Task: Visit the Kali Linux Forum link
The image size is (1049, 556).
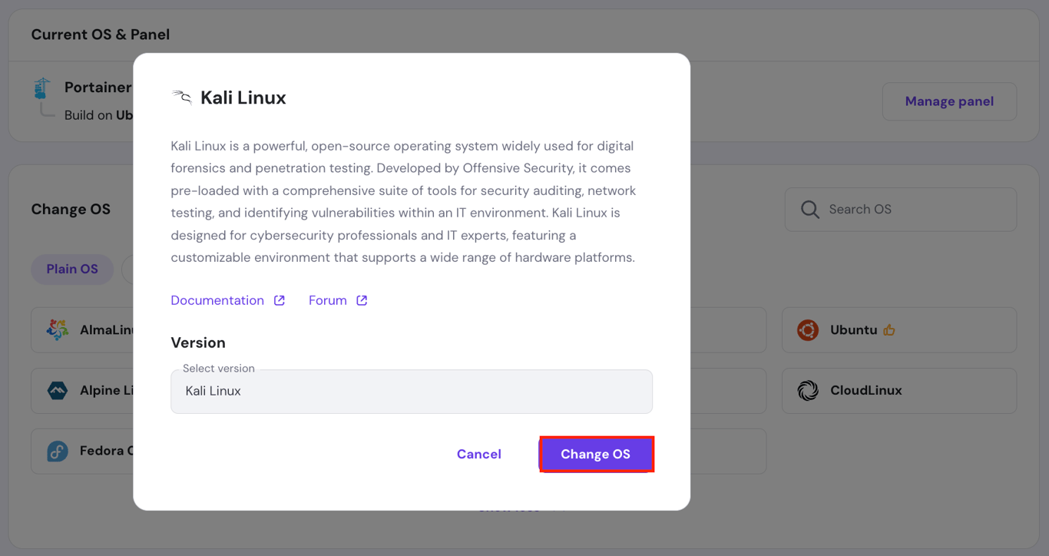Action: click(327, 300)
